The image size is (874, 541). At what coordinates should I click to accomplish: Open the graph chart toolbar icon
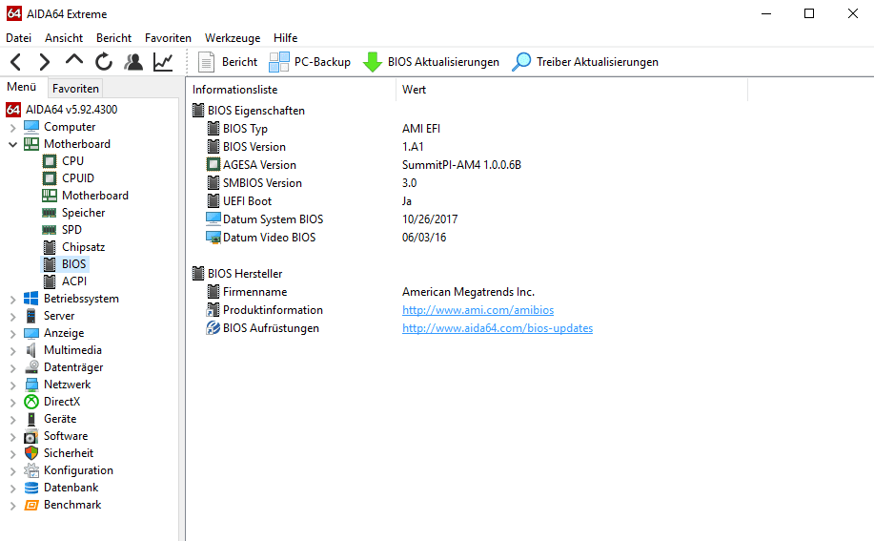pyautogui.click(x=163, y=62)
